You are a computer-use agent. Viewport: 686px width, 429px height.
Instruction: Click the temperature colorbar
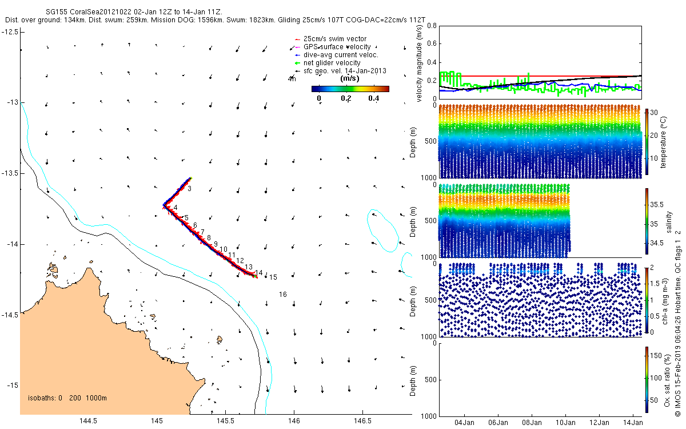pyautogui.click(x=647, y=141)
